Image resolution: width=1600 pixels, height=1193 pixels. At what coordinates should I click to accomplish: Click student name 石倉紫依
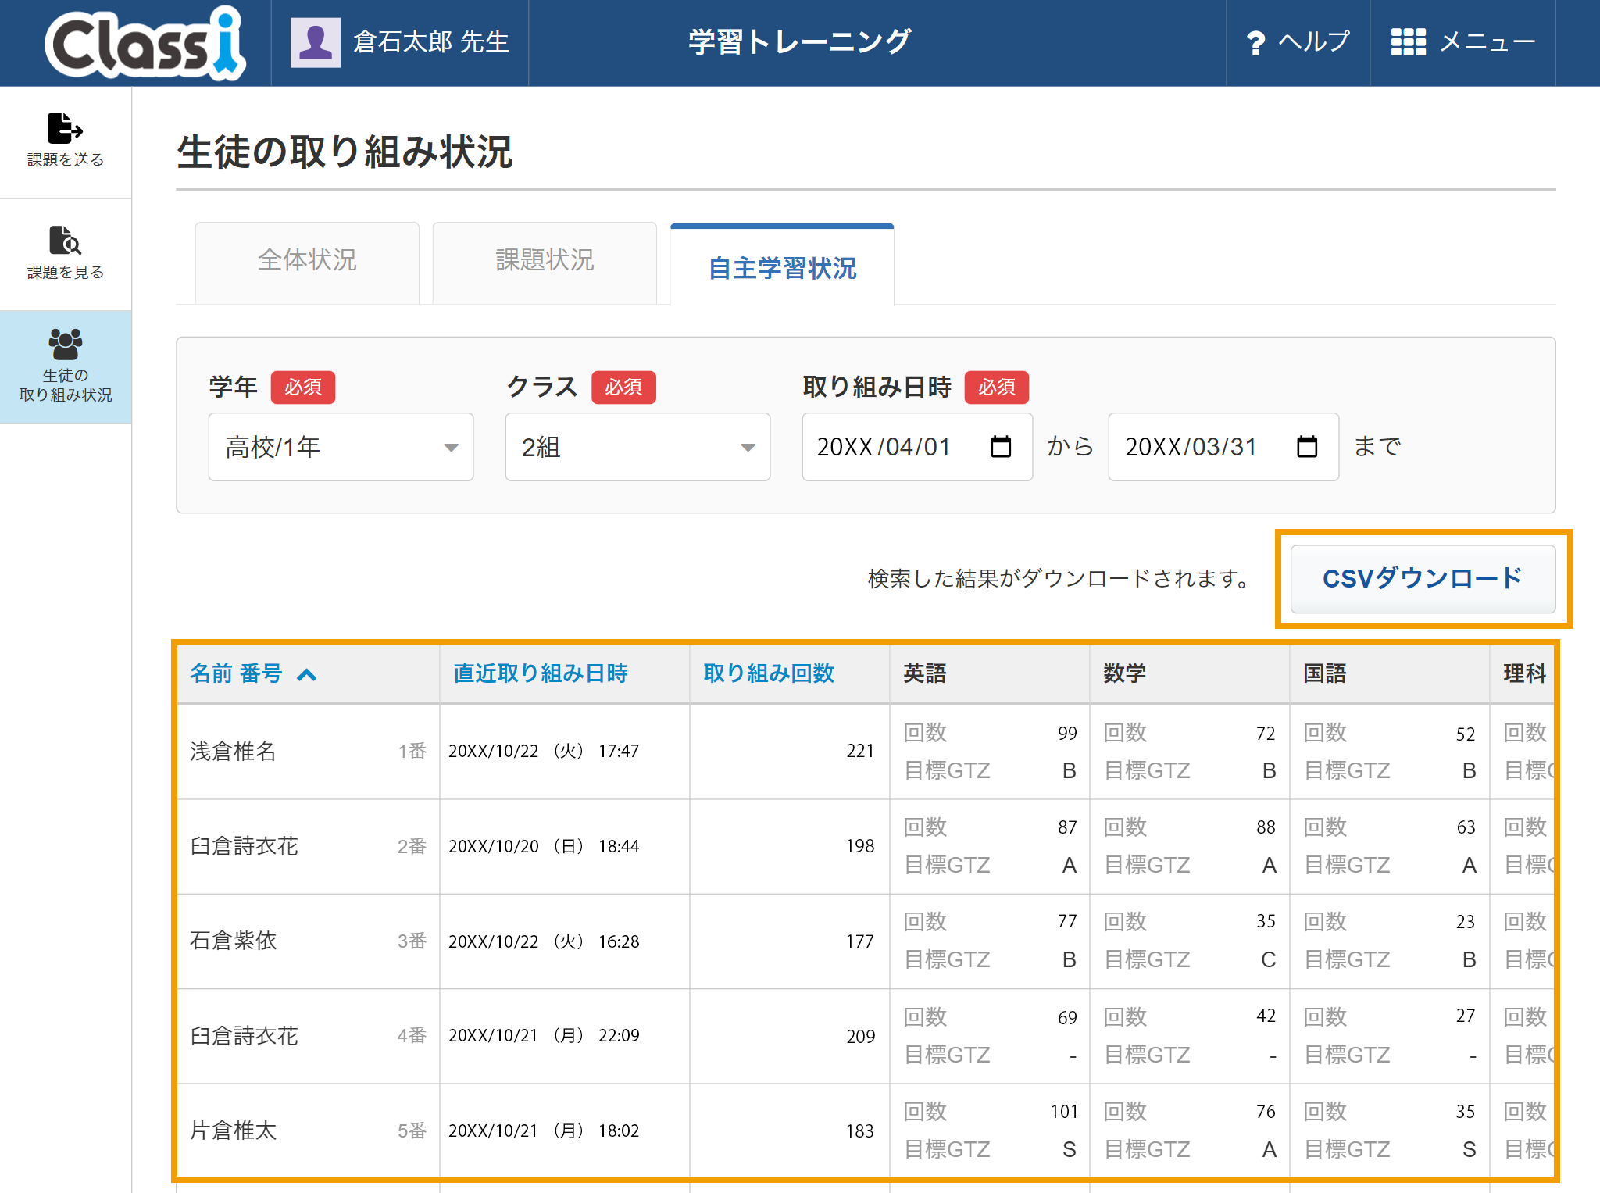[233, 941]
